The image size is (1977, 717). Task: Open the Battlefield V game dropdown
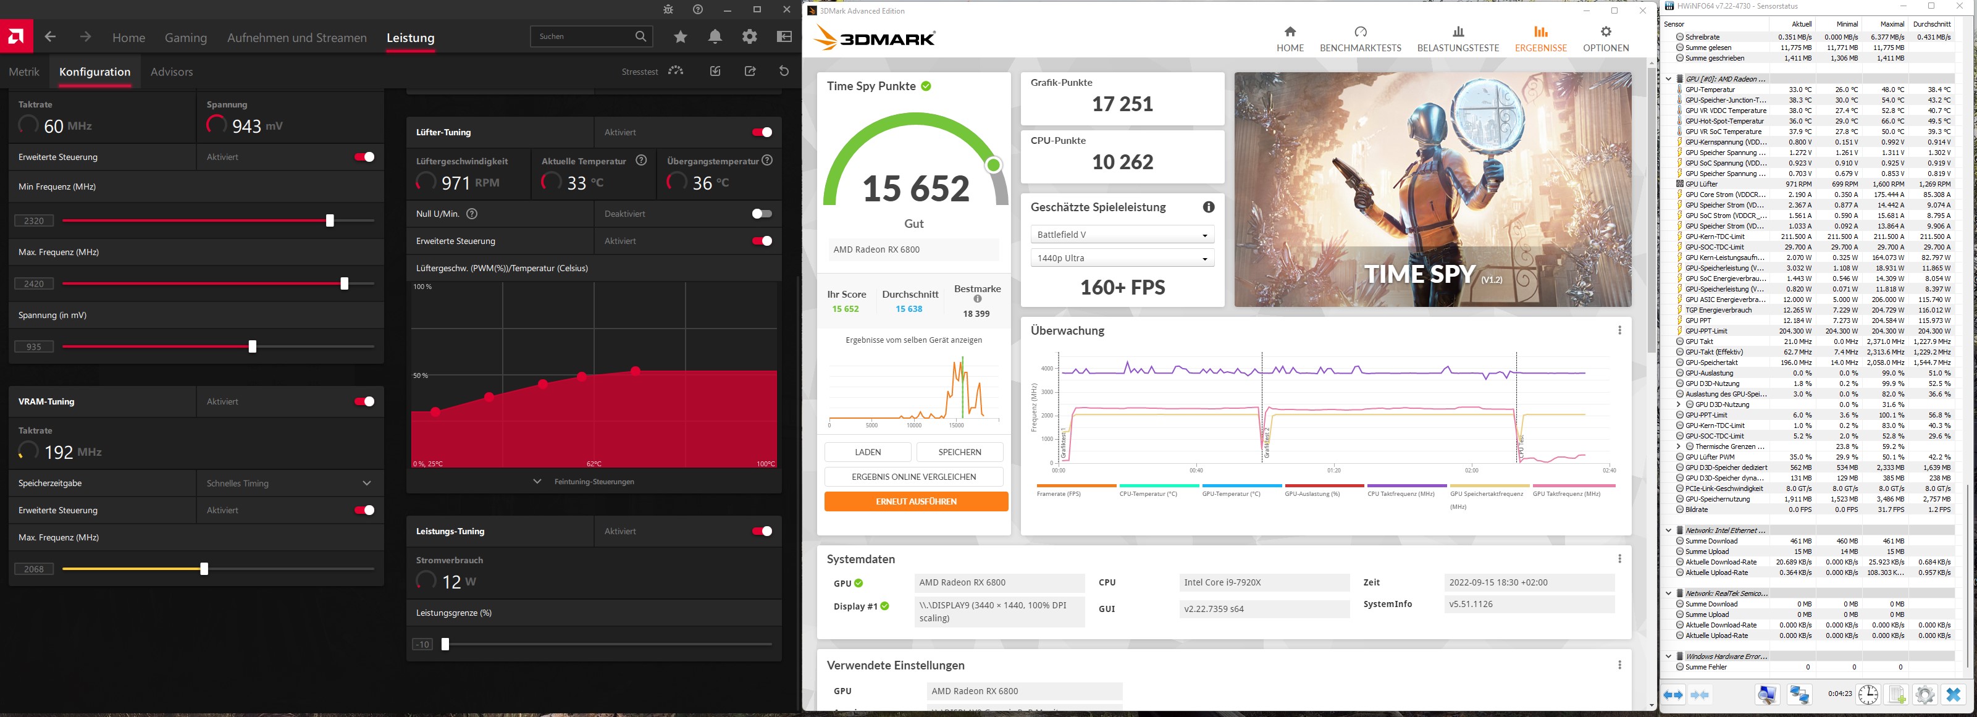coord(1121,235)
